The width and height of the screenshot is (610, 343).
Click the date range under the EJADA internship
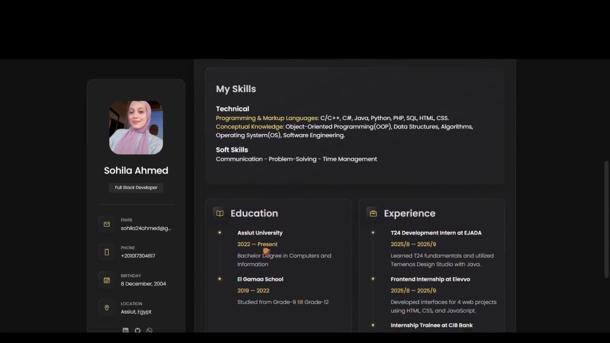click(413, 244)
